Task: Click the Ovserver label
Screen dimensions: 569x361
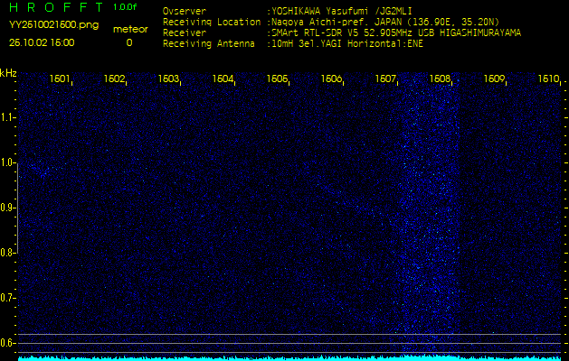Action: 185,11
